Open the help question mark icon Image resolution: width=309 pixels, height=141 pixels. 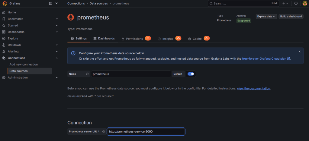coord(296,3)
